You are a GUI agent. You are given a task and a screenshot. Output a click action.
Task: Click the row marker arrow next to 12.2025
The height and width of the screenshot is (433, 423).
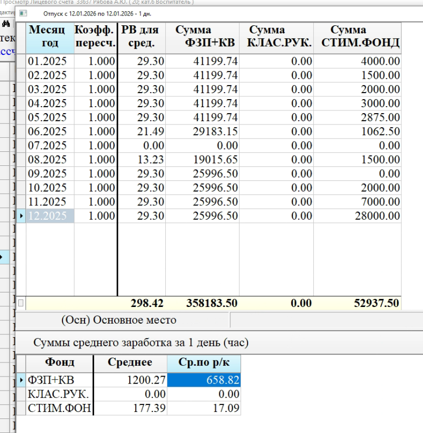pos(21,215)
